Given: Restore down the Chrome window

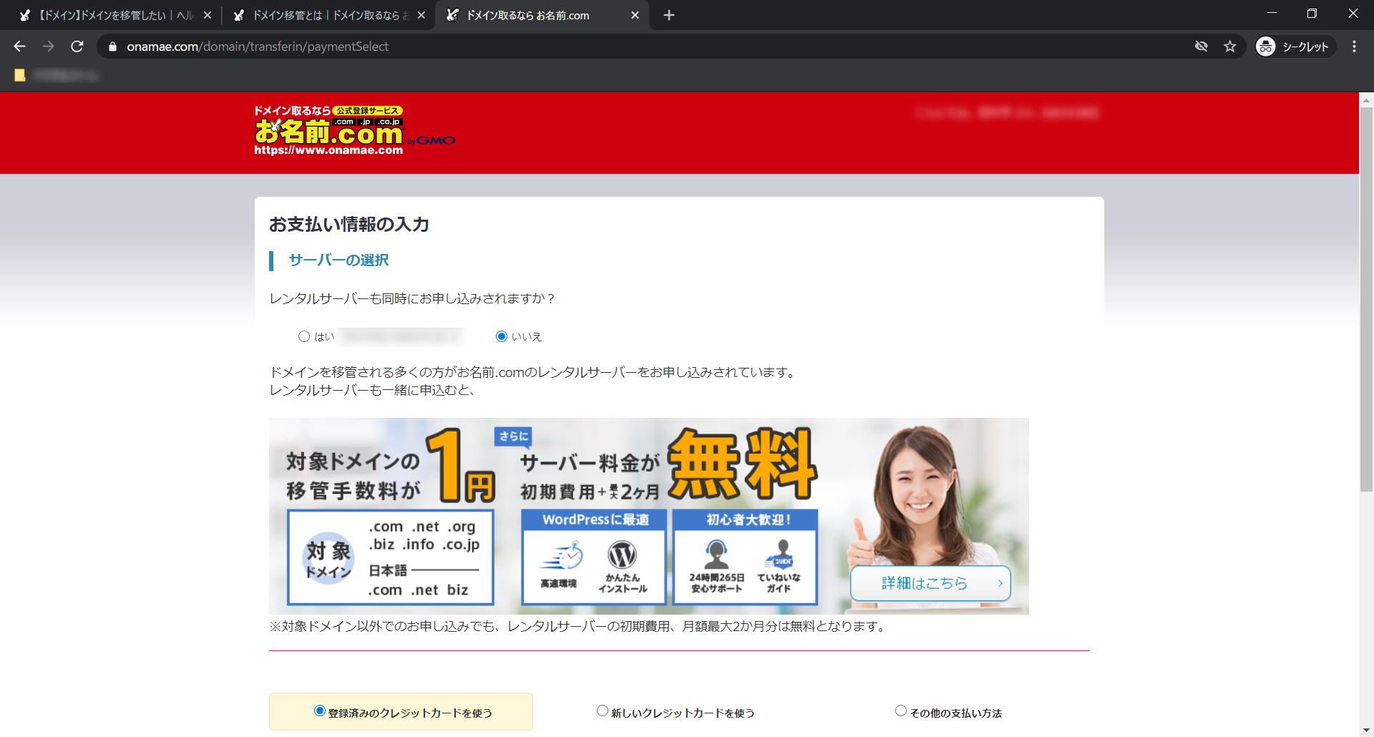Looking at the screenshot, I should pyautogui.click(x=1312, y=14).
